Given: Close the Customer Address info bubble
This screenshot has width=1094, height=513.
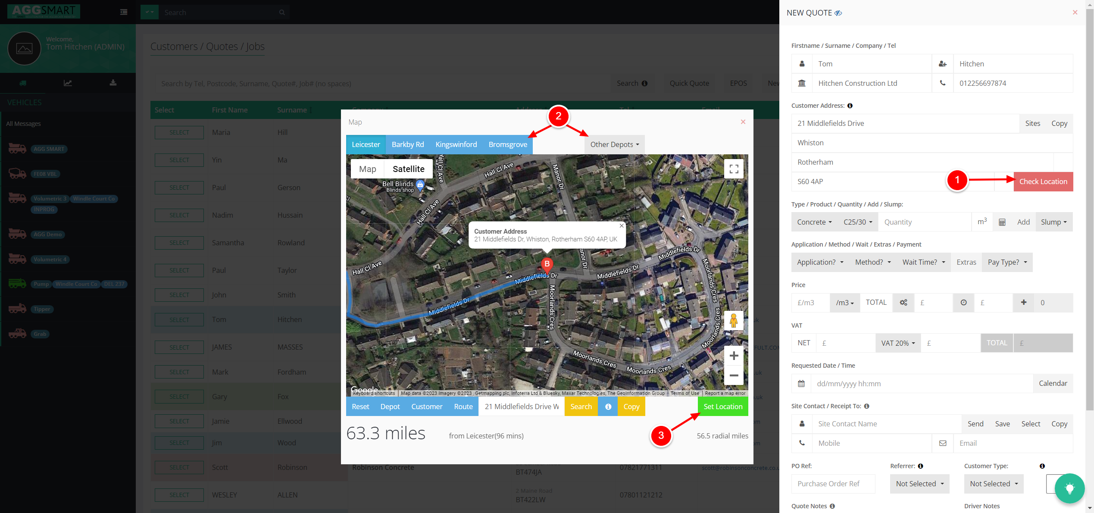Looking at the screenshot, I should (622, 225).
